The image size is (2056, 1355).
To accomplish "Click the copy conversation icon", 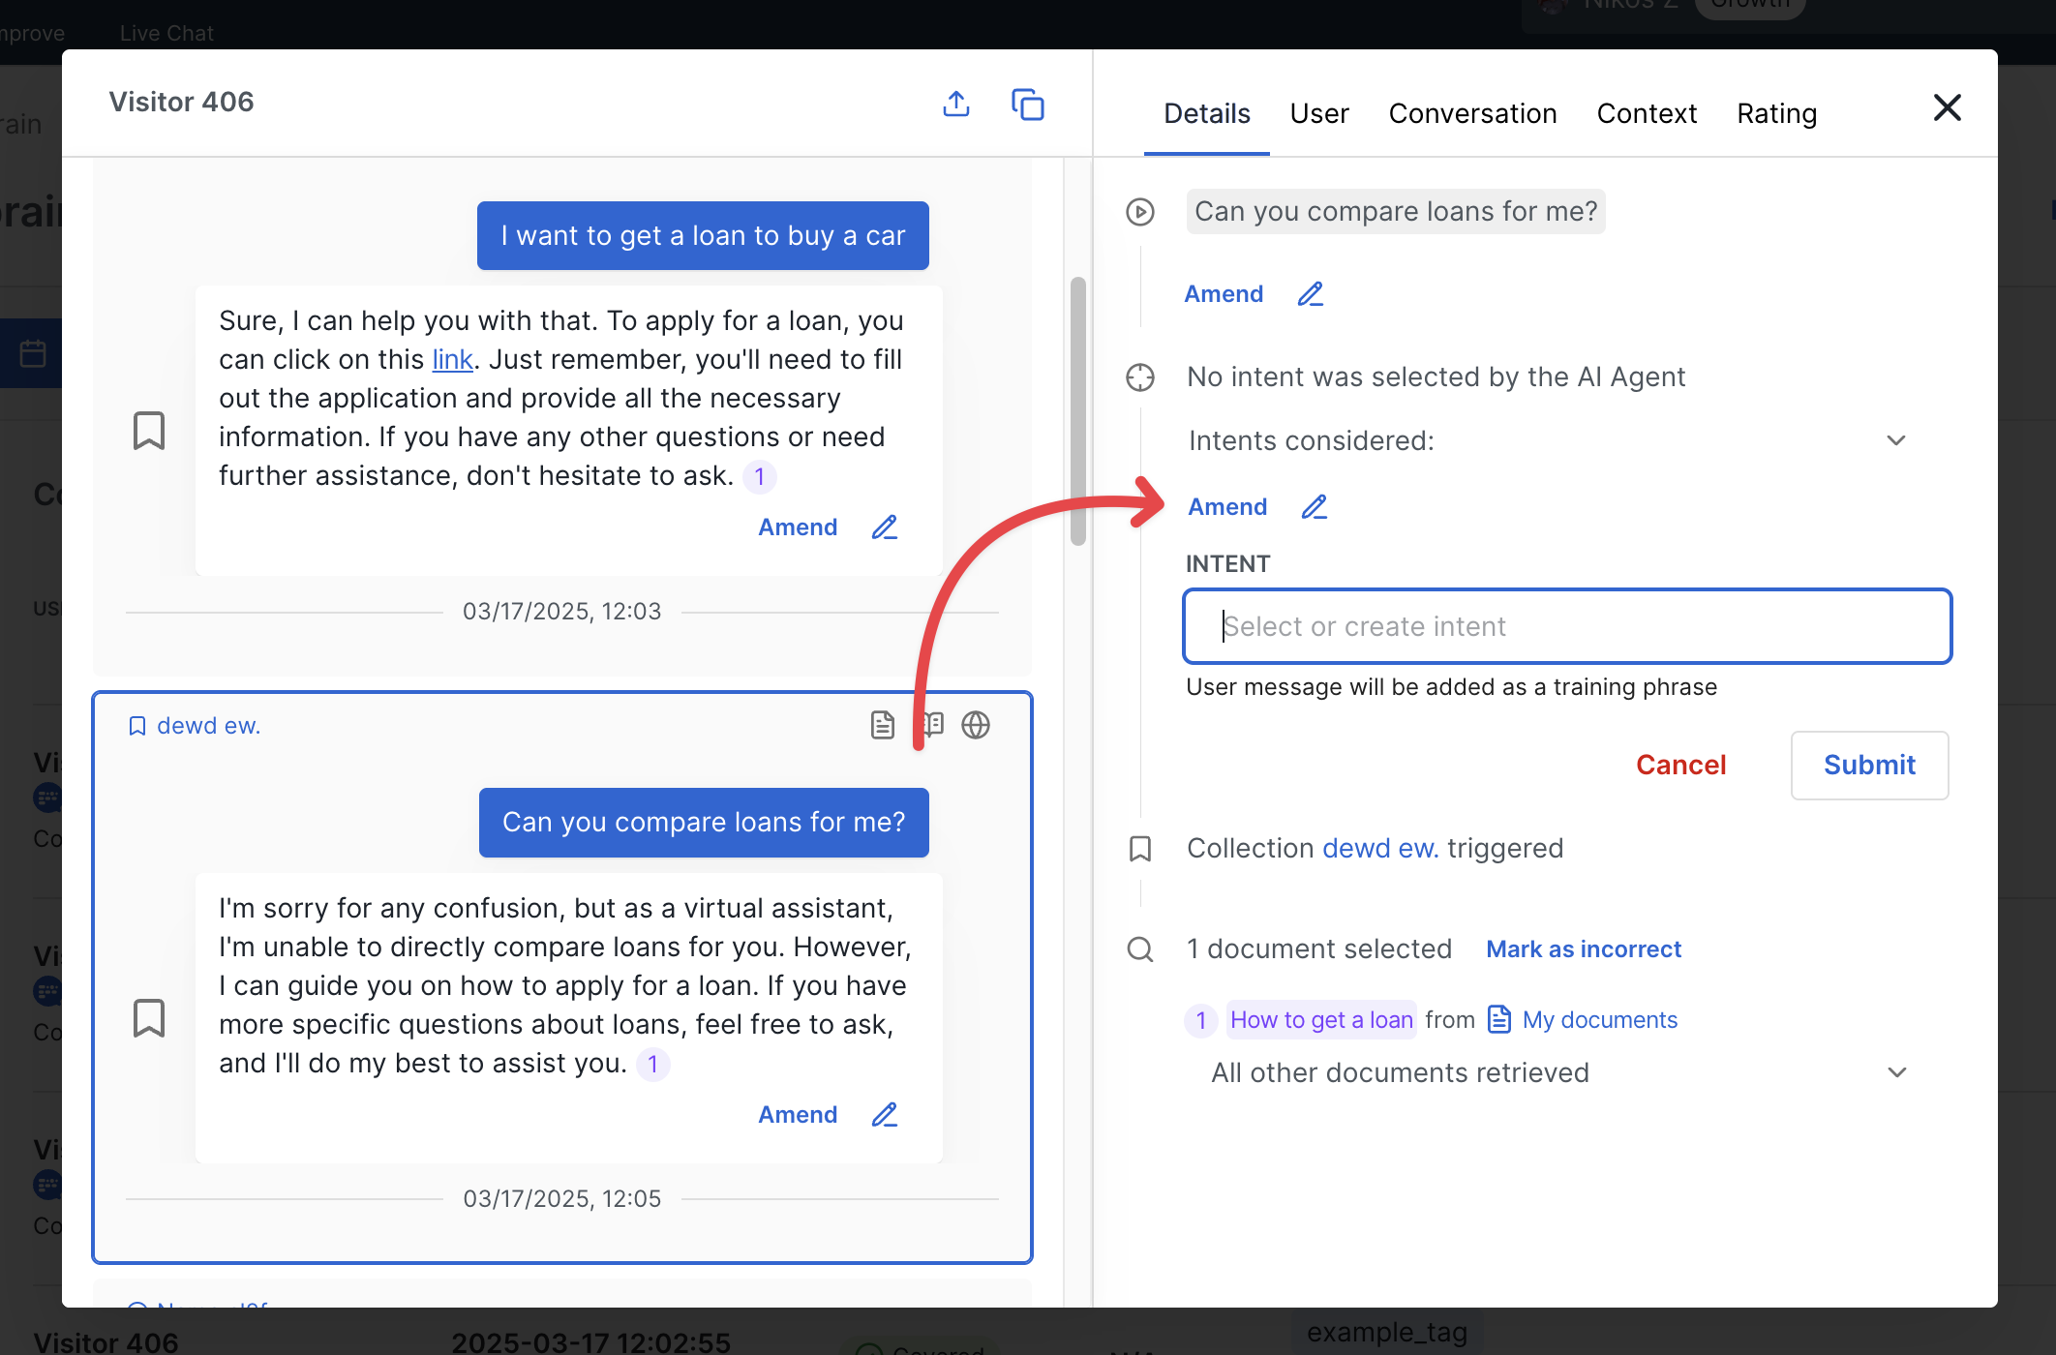I will point(1027,104).
